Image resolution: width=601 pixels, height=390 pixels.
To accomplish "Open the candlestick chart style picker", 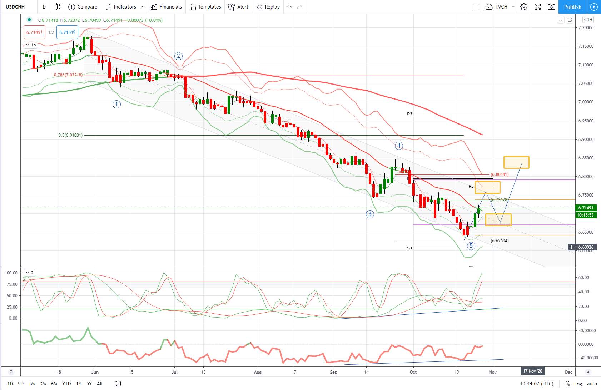I will (x=58, y=7).
